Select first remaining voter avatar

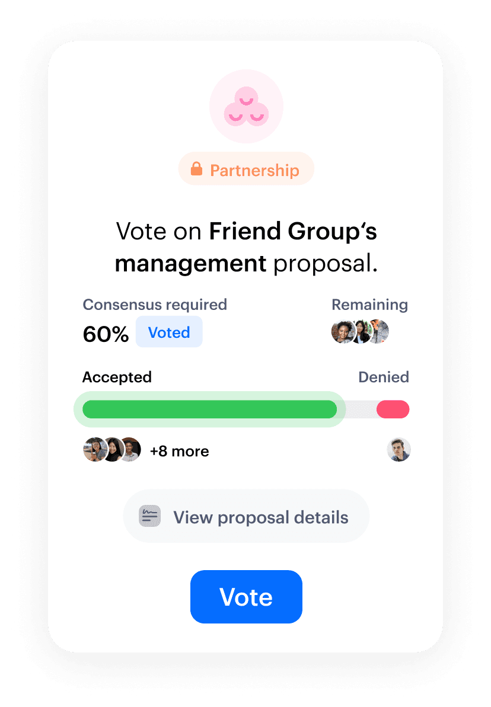342,332
